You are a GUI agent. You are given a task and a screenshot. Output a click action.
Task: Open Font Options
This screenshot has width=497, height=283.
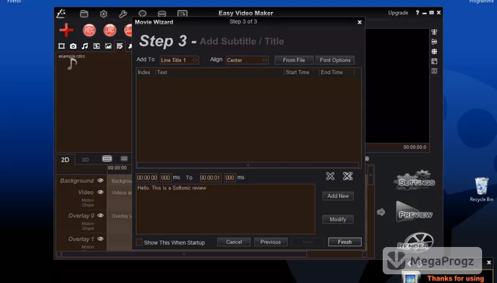click(335, 60)
